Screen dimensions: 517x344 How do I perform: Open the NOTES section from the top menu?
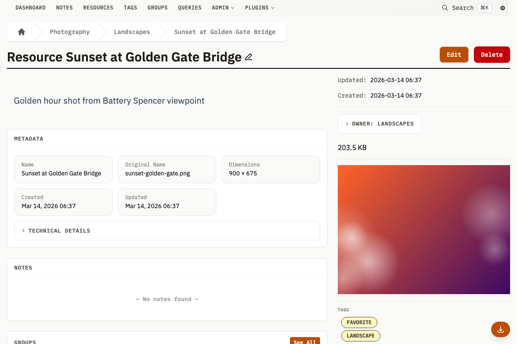(x=64, y=7)
